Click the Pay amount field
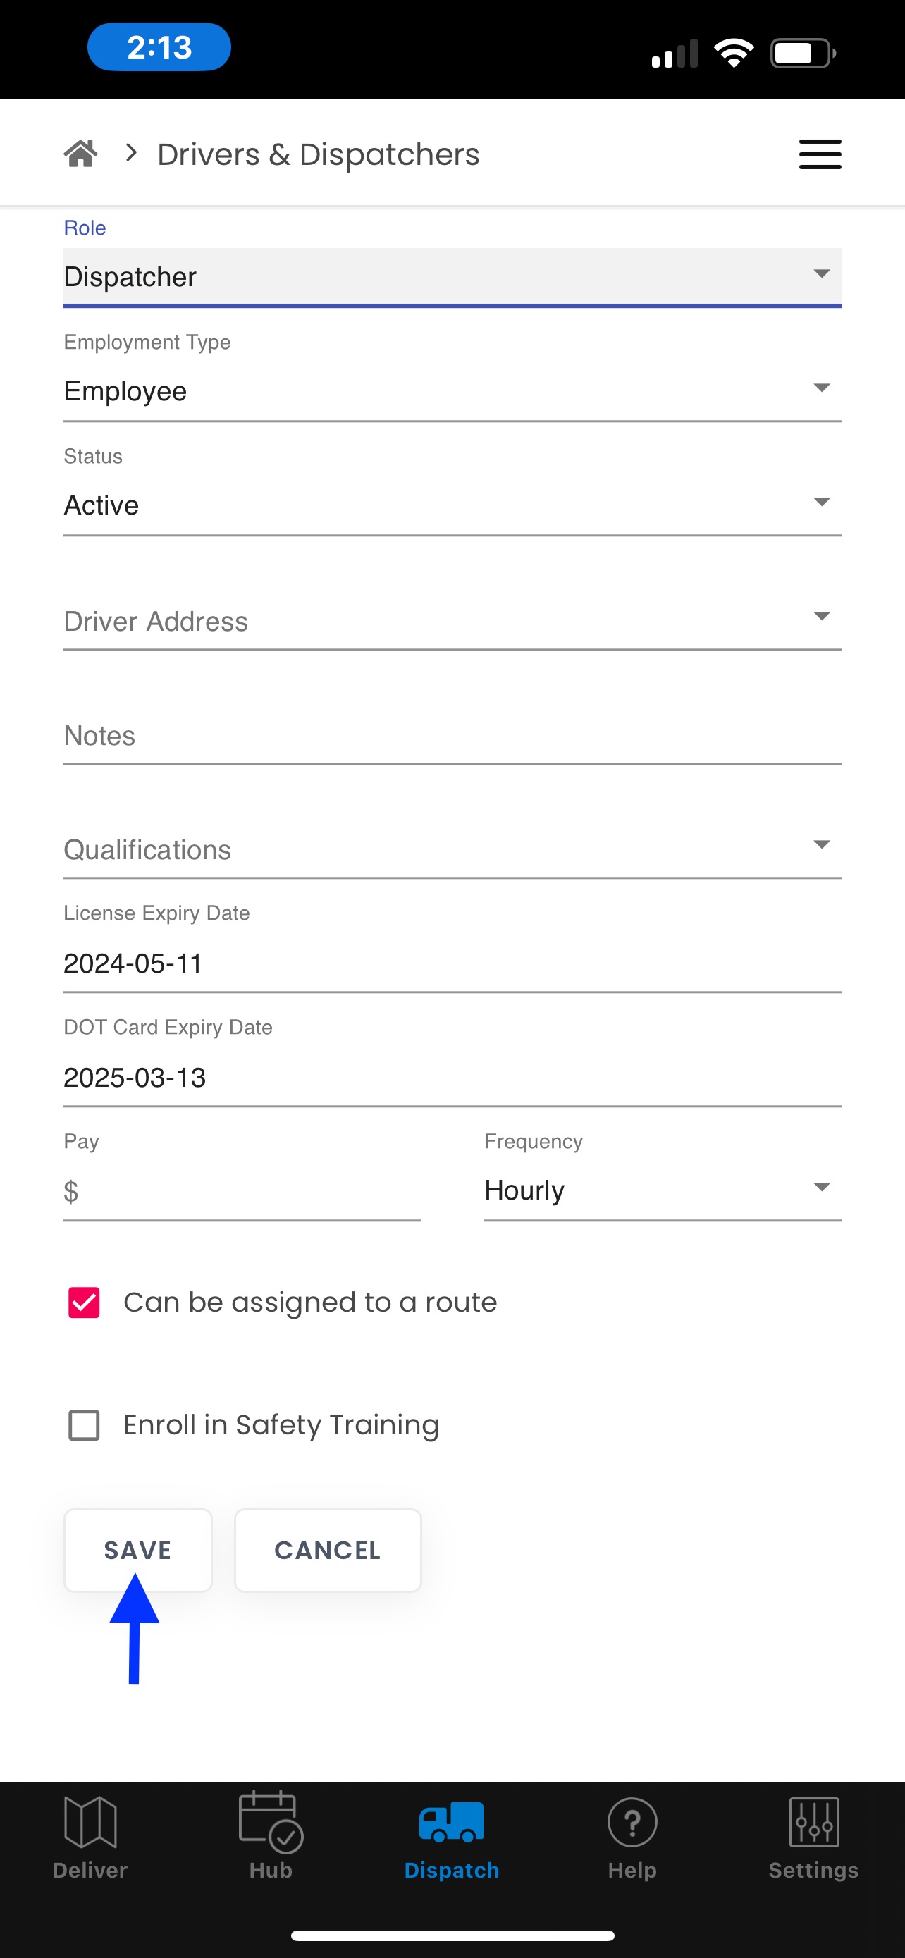The width and height of the screenshot is (905, 1958). tap(242, 1190)
